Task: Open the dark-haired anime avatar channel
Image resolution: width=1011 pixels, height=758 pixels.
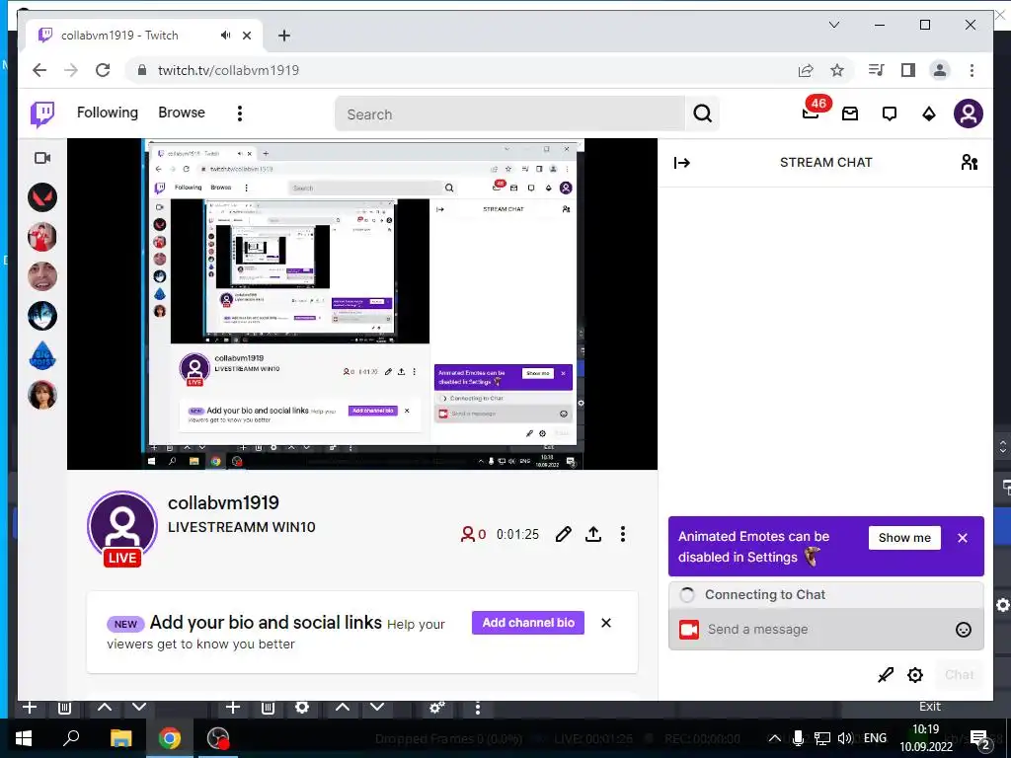Action: click(x=42, y=316)
